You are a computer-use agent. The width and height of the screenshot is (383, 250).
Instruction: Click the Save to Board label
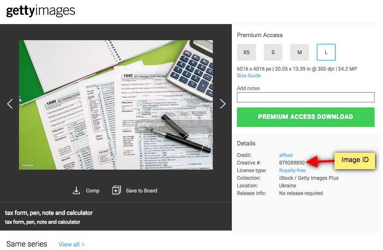(x=141, y=190)
